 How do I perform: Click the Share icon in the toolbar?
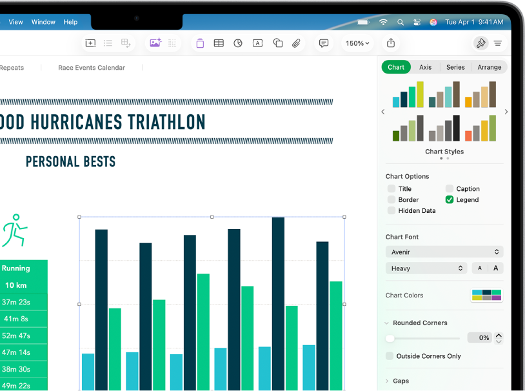pos(391,43)
